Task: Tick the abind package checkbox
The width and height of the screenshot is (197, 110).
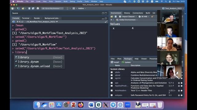Action: [111, 75]
